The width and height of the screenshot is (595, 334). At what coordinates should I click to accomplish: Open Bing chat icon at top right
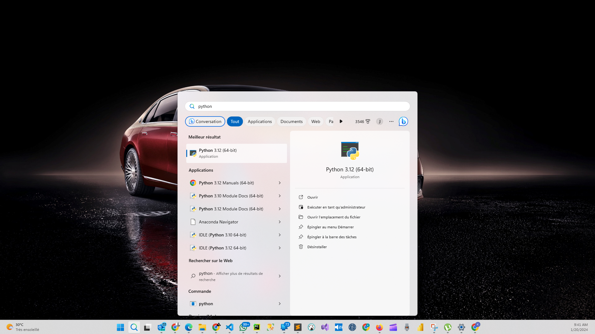[403, 121]
